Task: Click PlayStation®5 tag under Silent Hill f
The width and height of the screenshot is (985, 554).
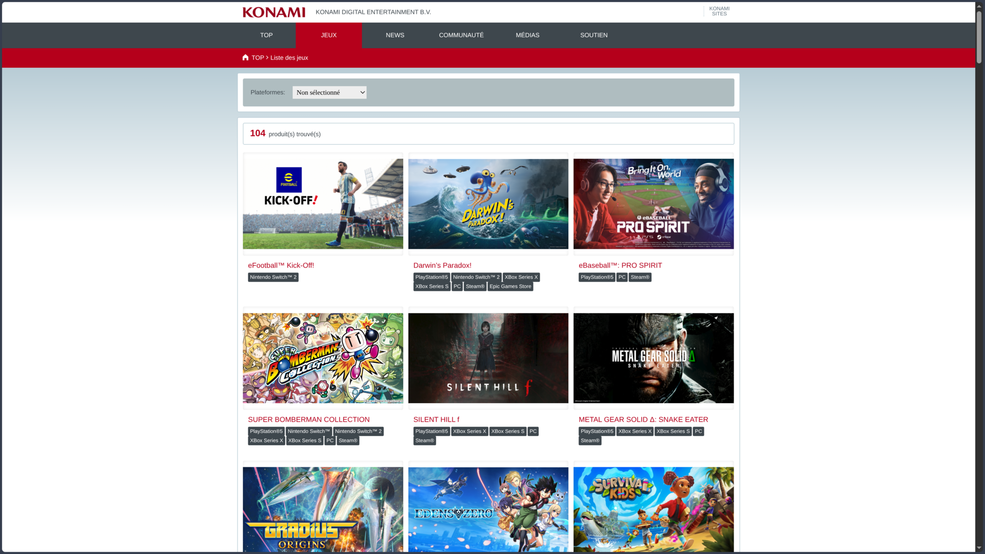Action: point(431,431)
